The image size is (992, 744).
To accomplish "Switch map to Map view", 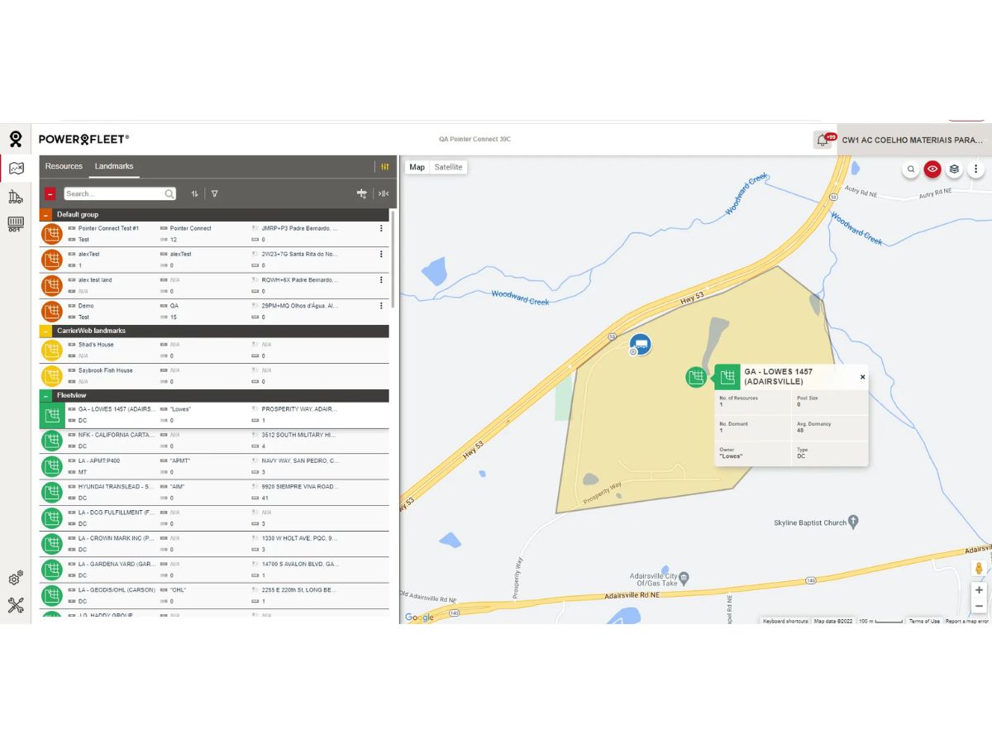I will [x=417, y=167].
